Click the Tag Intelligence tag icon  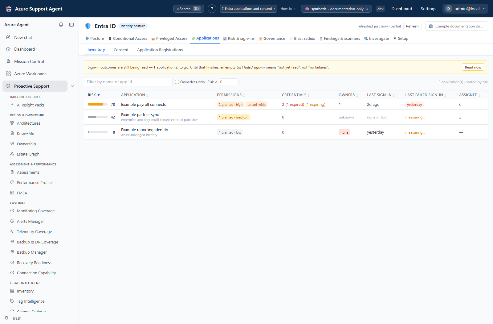(12, 301)
